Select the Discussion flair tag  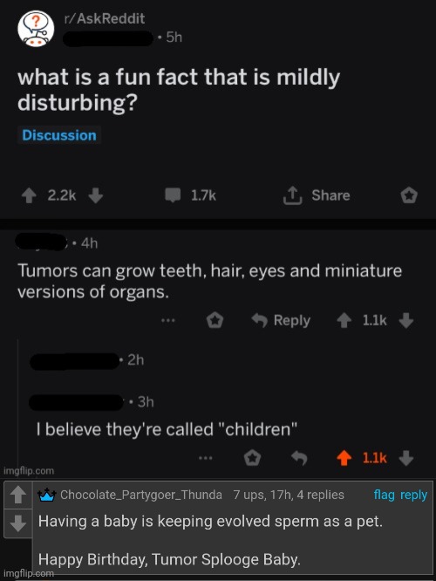click(59, 135)
